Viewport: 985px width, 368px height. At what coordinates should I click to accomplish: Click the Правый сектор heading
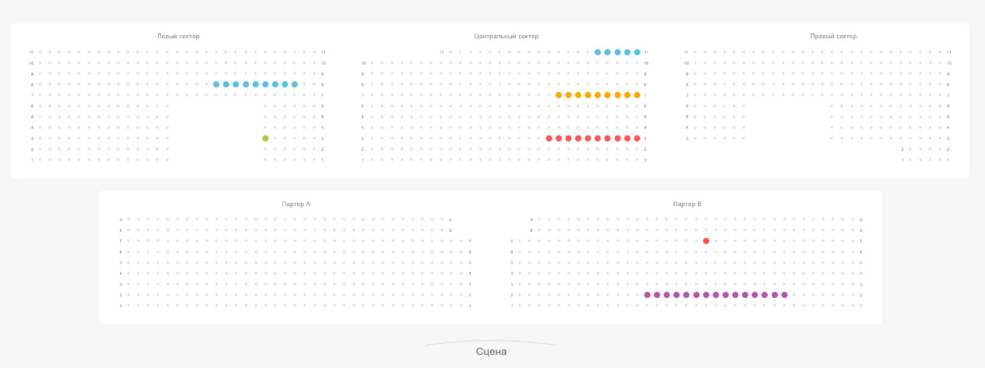(833, 37)
